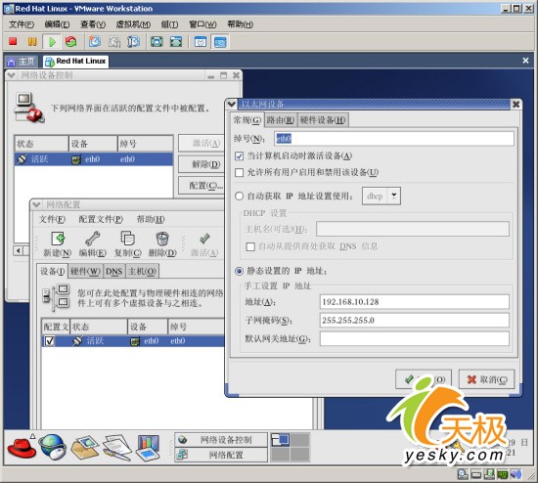Click 网络配置 taskbar button
Viewport: 538px width, 483px height.
221,455
